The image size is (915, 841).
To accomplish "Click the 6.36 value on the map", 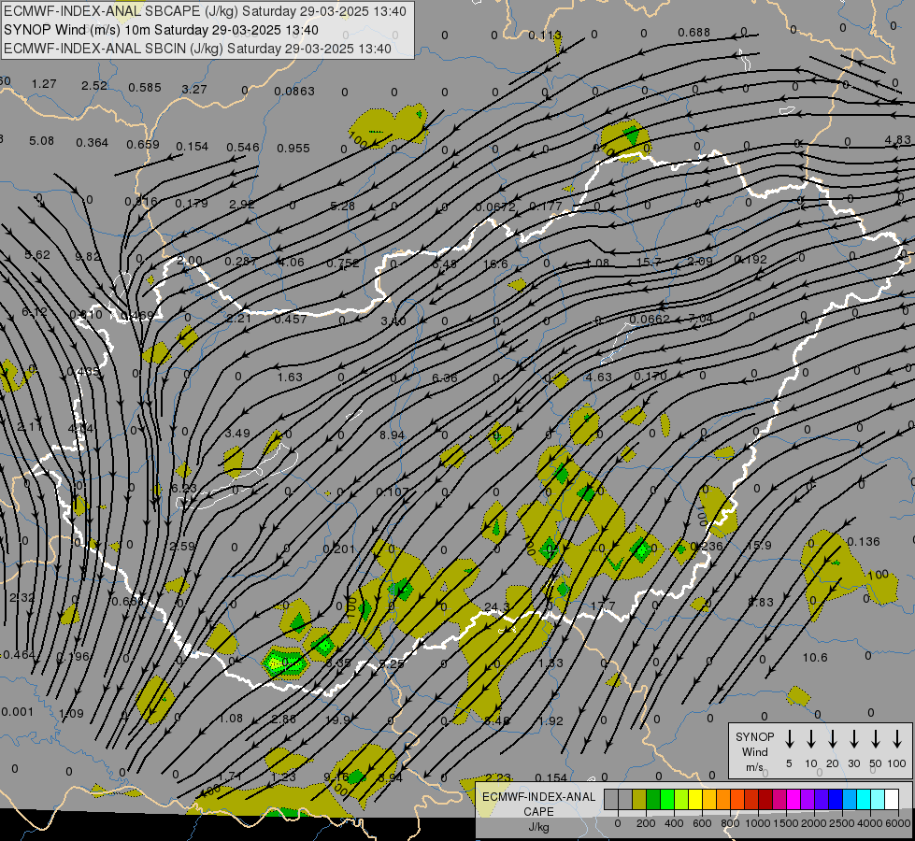I will tap(445, 378).
